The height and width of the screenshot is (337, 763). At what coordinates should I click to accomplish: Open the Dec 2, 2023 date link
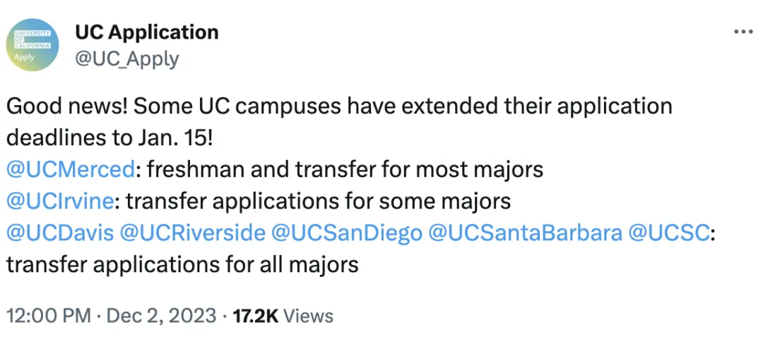pyautogui.click(x=161, y=315)
